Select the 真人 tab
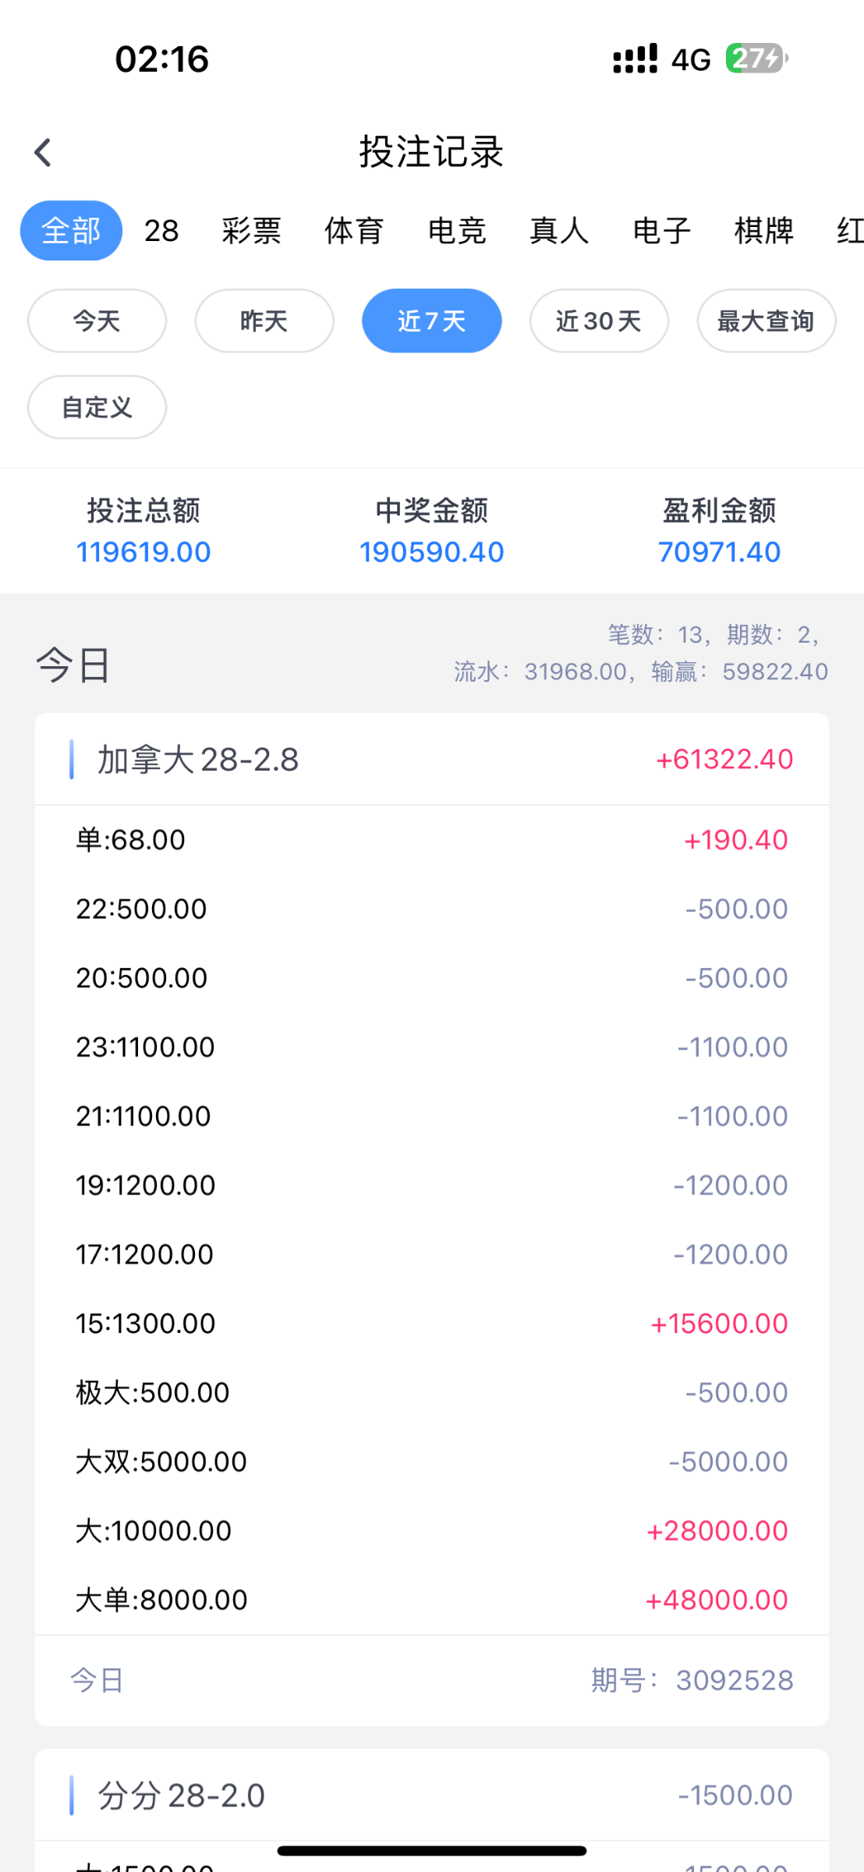This screenshot has width=864, height=1872. click(x=559, y=231)
